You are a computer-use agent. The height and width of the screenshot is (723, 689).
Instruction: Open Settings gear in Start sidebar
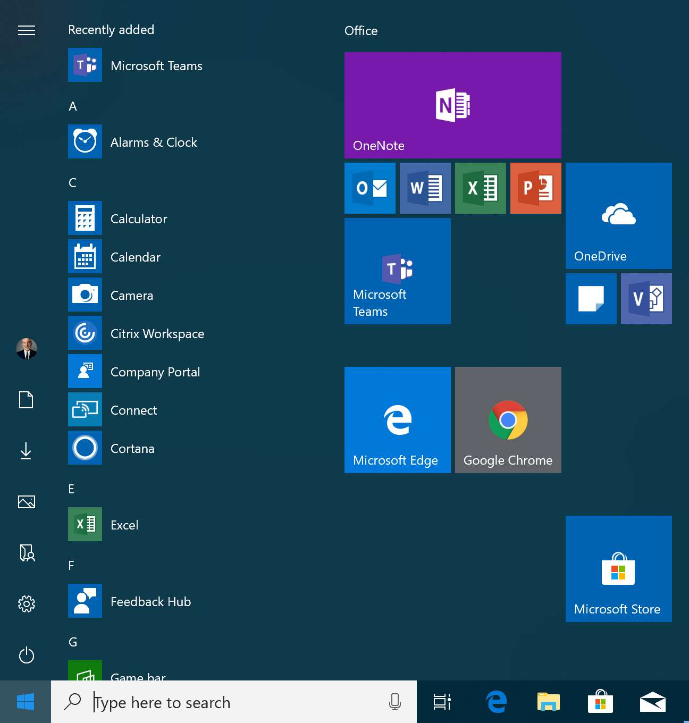coord(27,604)
